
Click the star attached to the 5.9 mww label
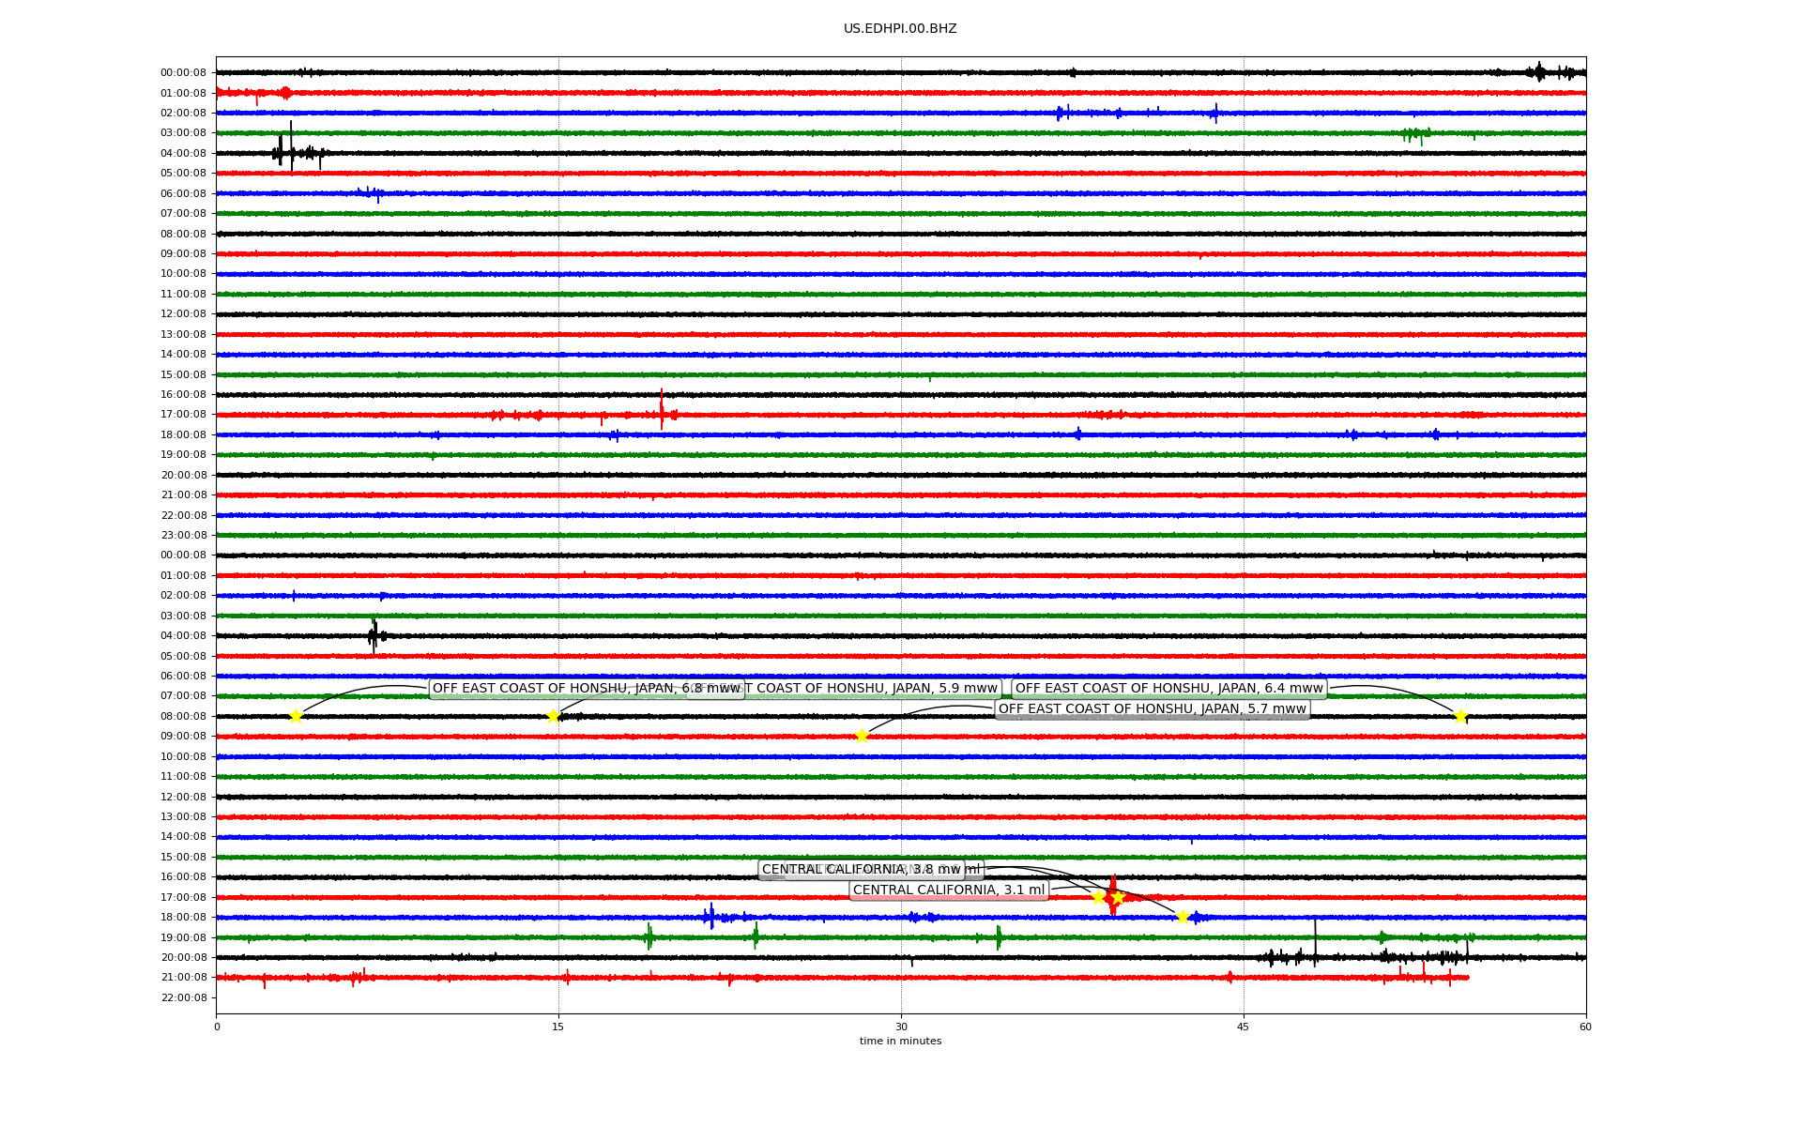[553, 716]
